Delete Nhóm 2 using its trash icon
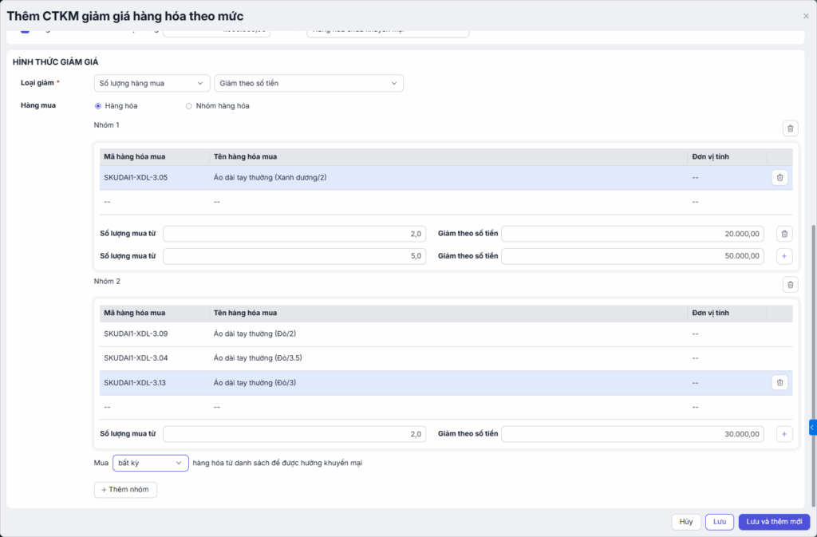Viewport: 817px width, 537px height. pos(790,285)
